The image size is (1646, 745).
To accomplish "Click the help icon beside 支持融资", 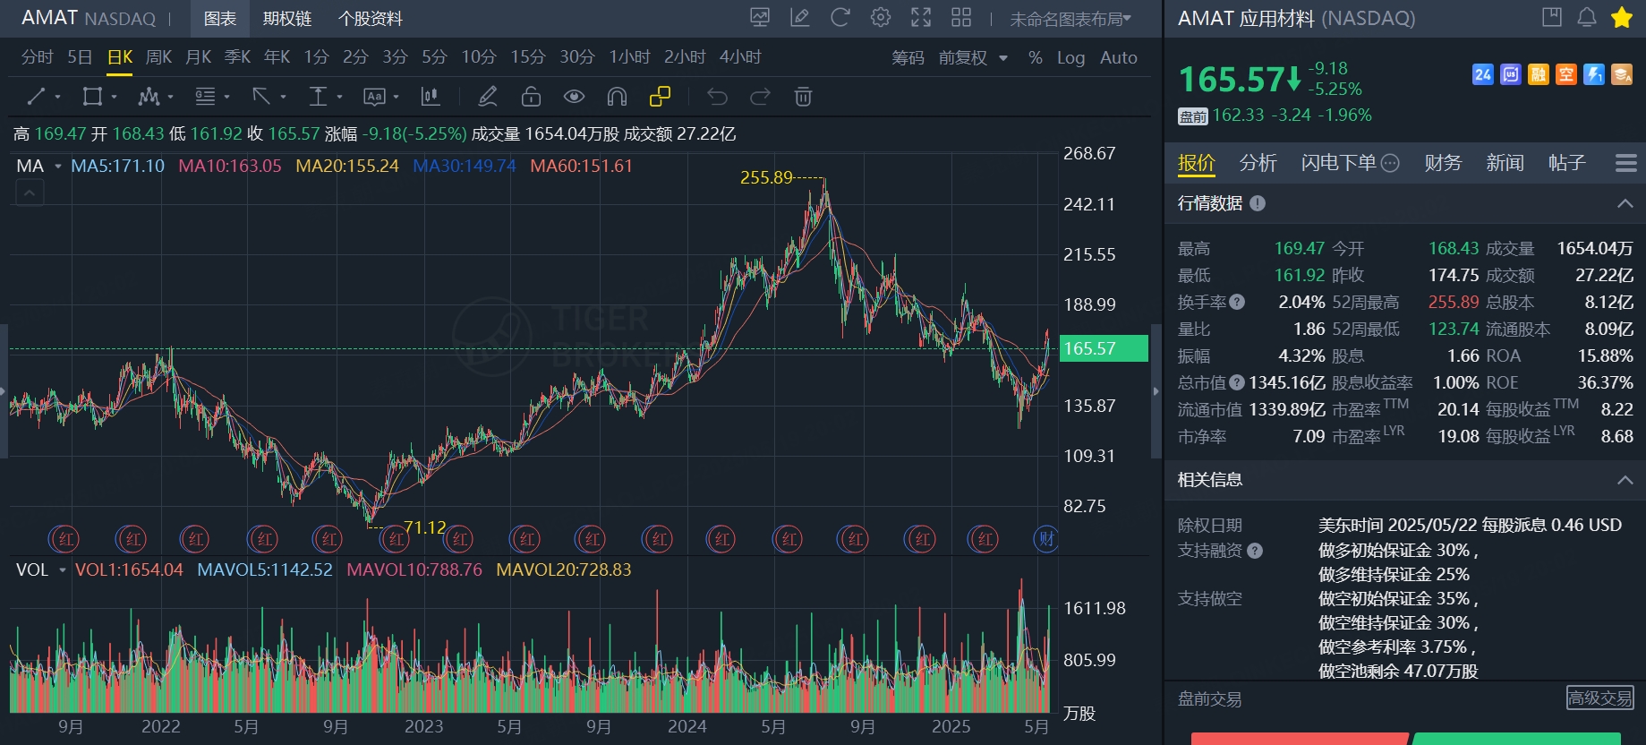I will point(1255,551).
